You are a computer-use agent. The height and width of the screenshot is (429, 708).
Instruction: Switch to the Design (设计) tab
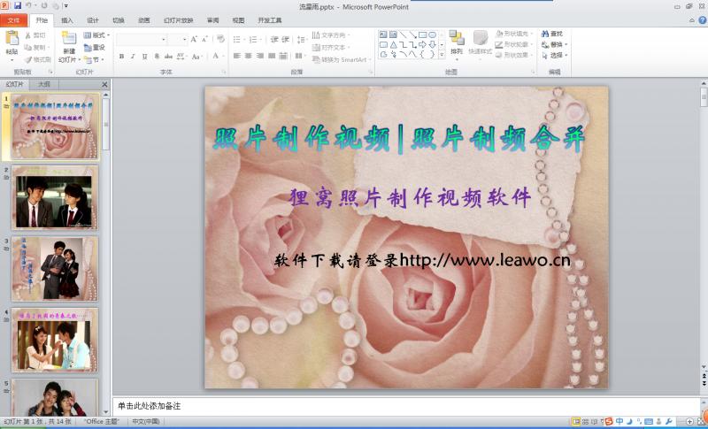pos(93,20)
